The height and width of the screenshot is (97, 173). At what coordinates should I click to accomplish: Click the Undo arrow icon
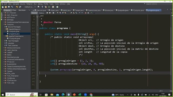[x=17, y=7]
